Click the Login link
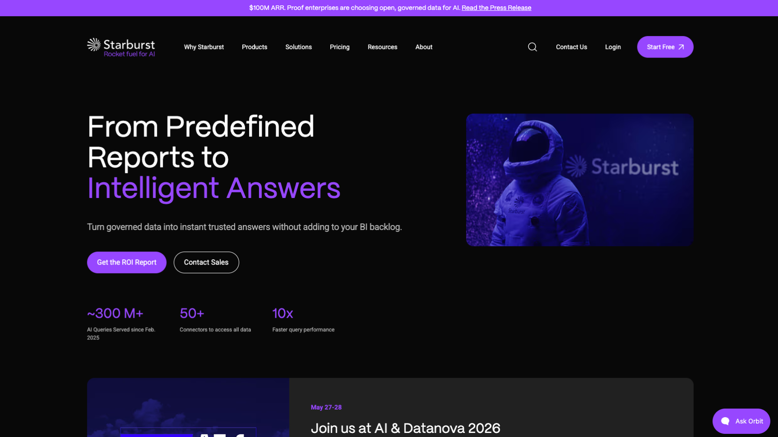Image resolution: width=778 pixels, height=437 pixels. (613, 47)
